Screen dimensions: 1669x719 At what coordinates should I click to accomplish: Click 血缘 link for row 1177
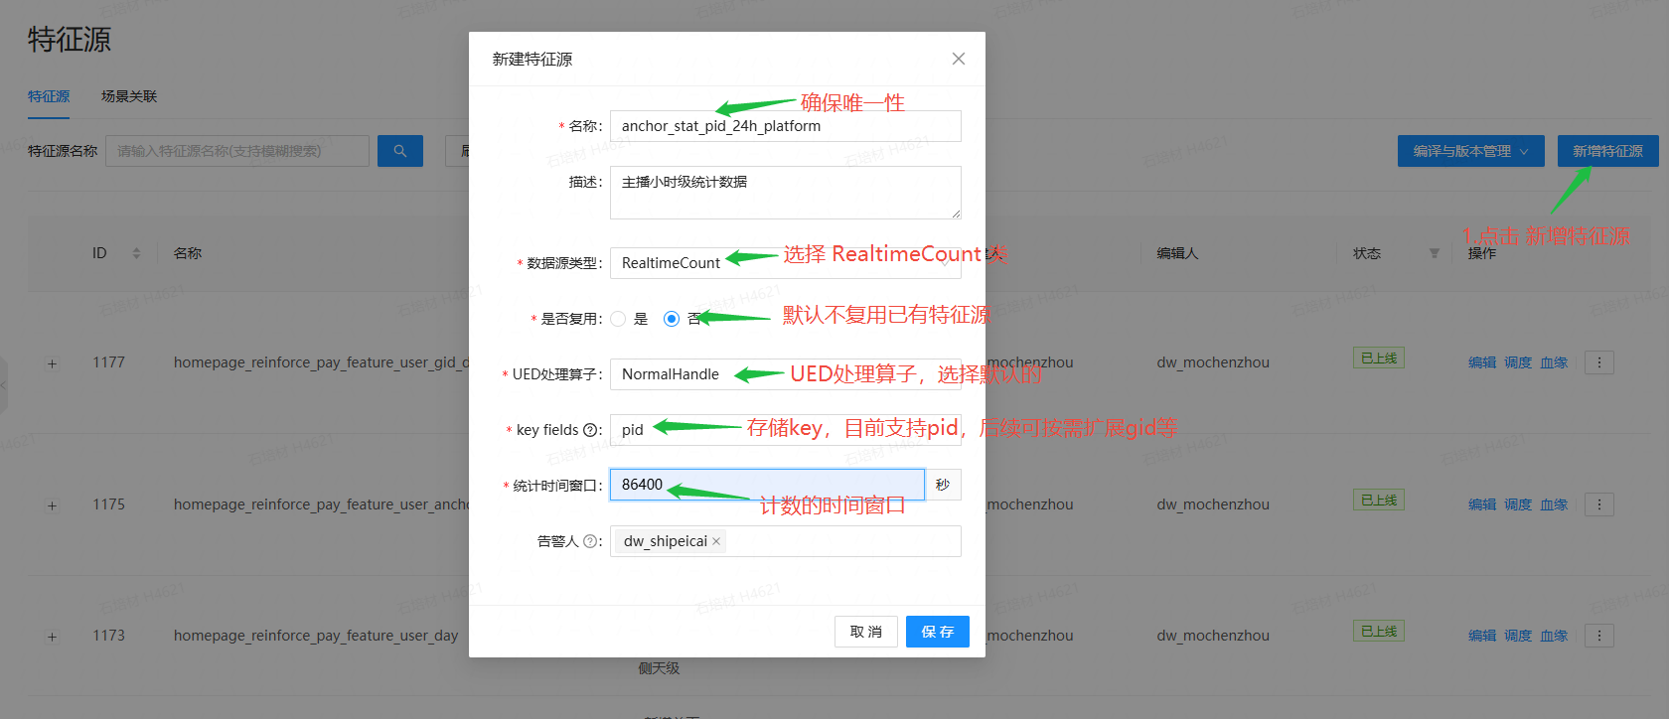[1554, 362]
